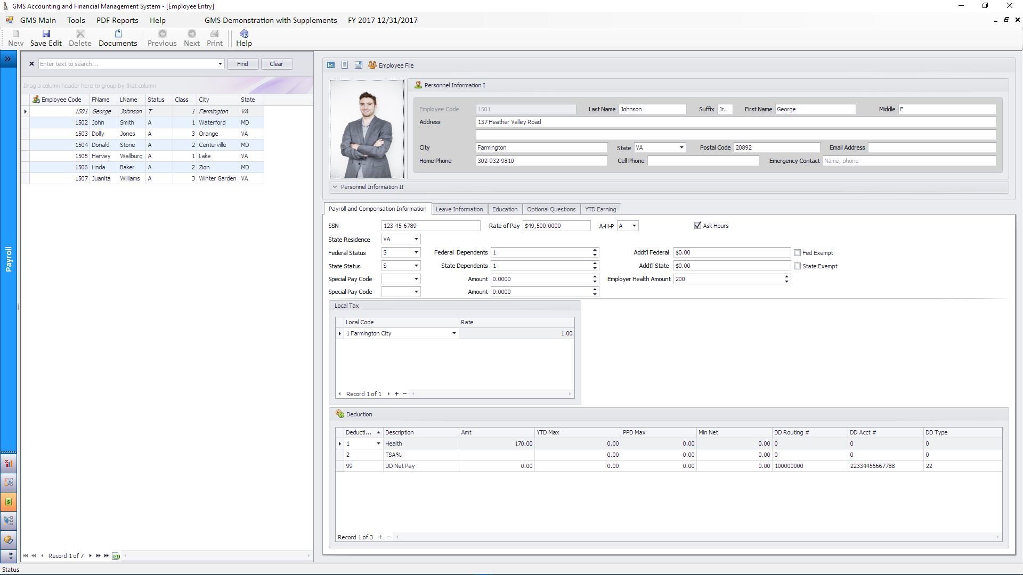Open the Local Code Farmington City dropdown
1023x575 pixels.
pos(454,334)
